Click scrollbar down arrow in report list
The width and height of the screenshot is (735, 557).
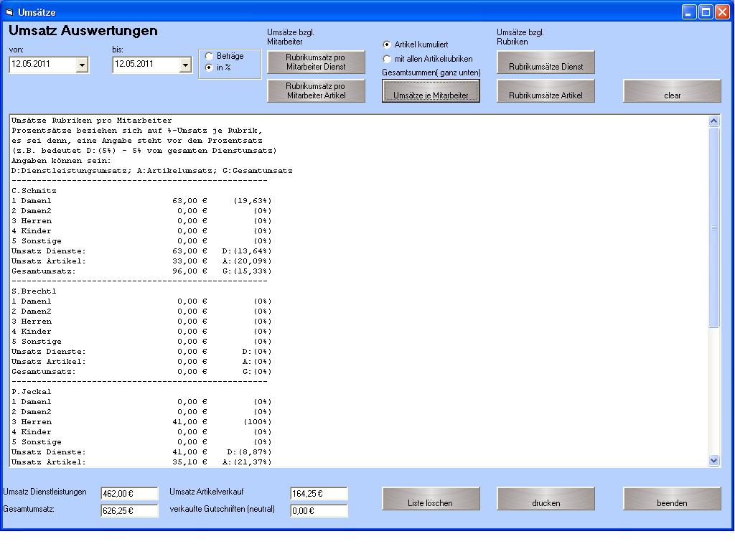pos(713,460)
